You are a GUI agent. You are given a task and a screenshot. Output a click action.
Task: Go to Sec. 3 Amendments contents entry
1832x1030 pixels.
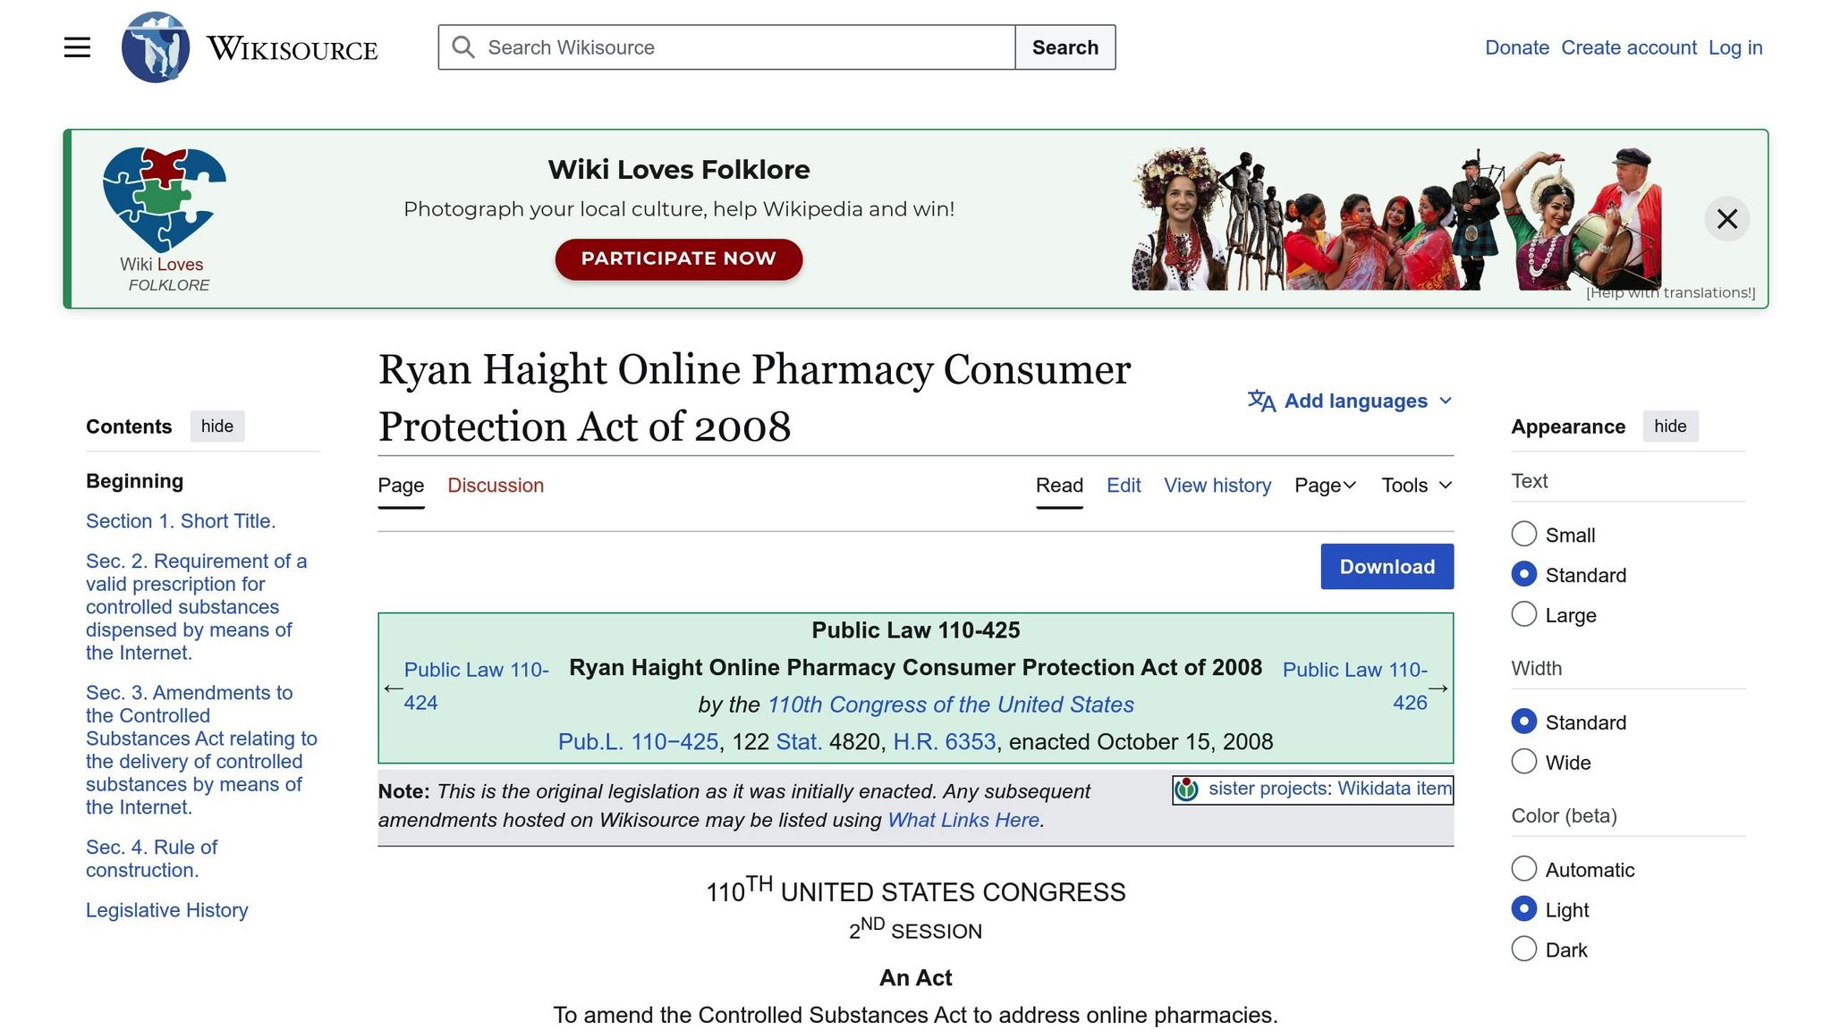point(202,750)
